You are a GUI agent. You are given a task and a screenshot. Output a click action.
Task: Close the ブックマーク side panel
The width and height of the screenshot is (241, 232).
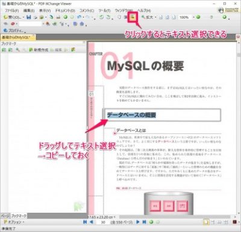(84, 43)
